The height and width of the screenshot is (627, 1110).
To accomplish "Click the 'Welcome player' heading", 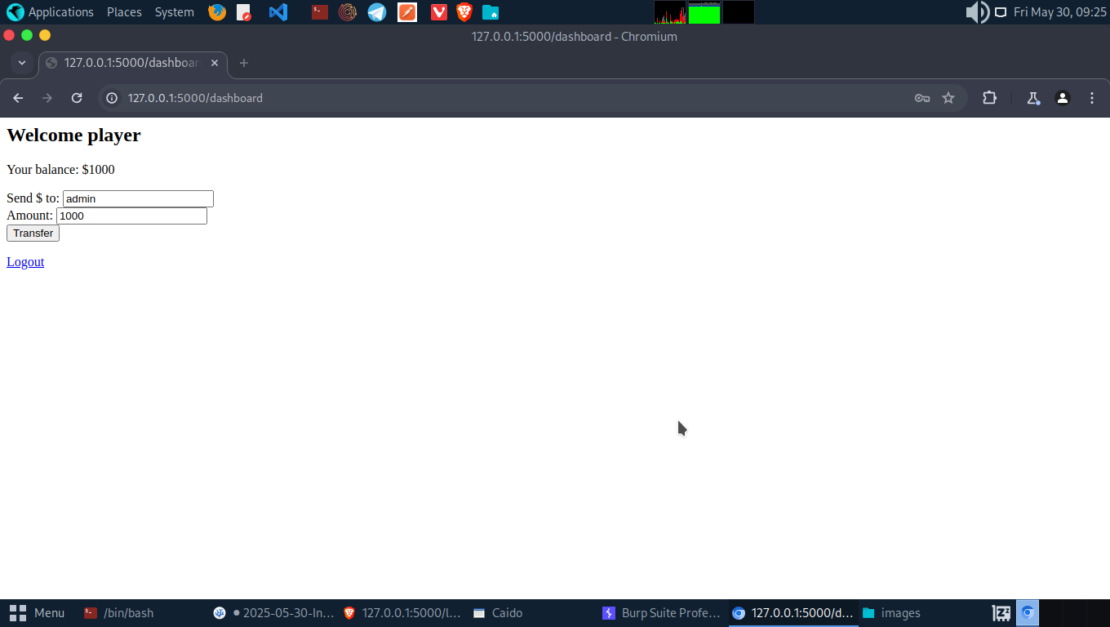I will pyautogui.click(x=73, y=136).
